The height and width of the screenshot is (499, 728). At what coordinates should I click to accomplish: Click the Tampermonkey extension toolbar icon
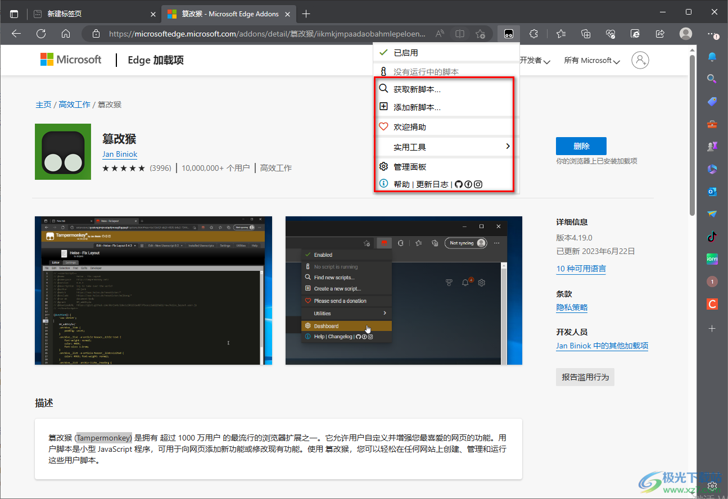point(509,34)
